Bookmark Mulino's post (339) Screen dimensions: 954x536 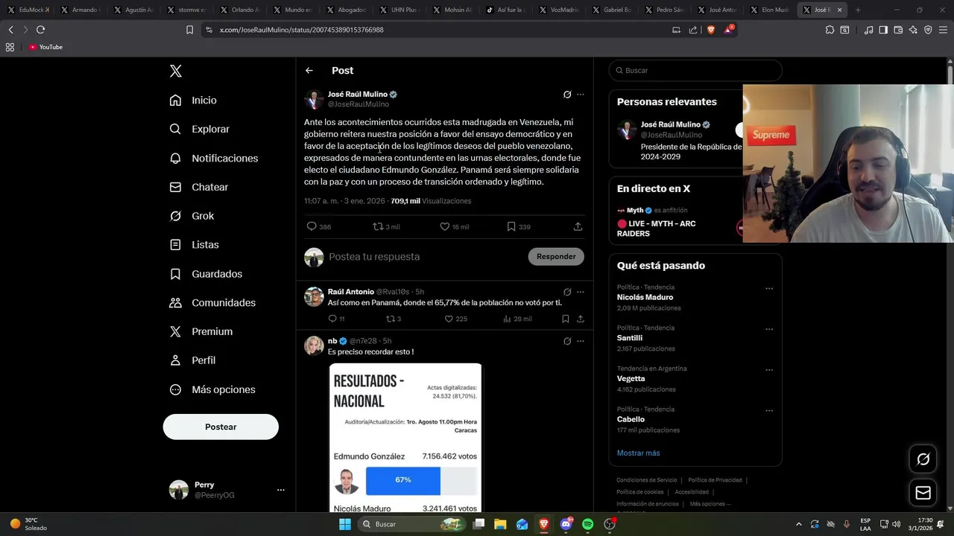pos(519,226)
